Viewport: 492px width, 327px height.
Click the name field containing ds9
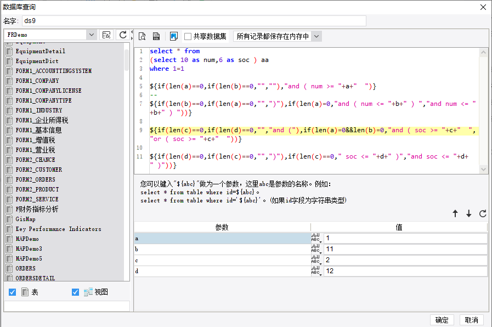[194, 21]
